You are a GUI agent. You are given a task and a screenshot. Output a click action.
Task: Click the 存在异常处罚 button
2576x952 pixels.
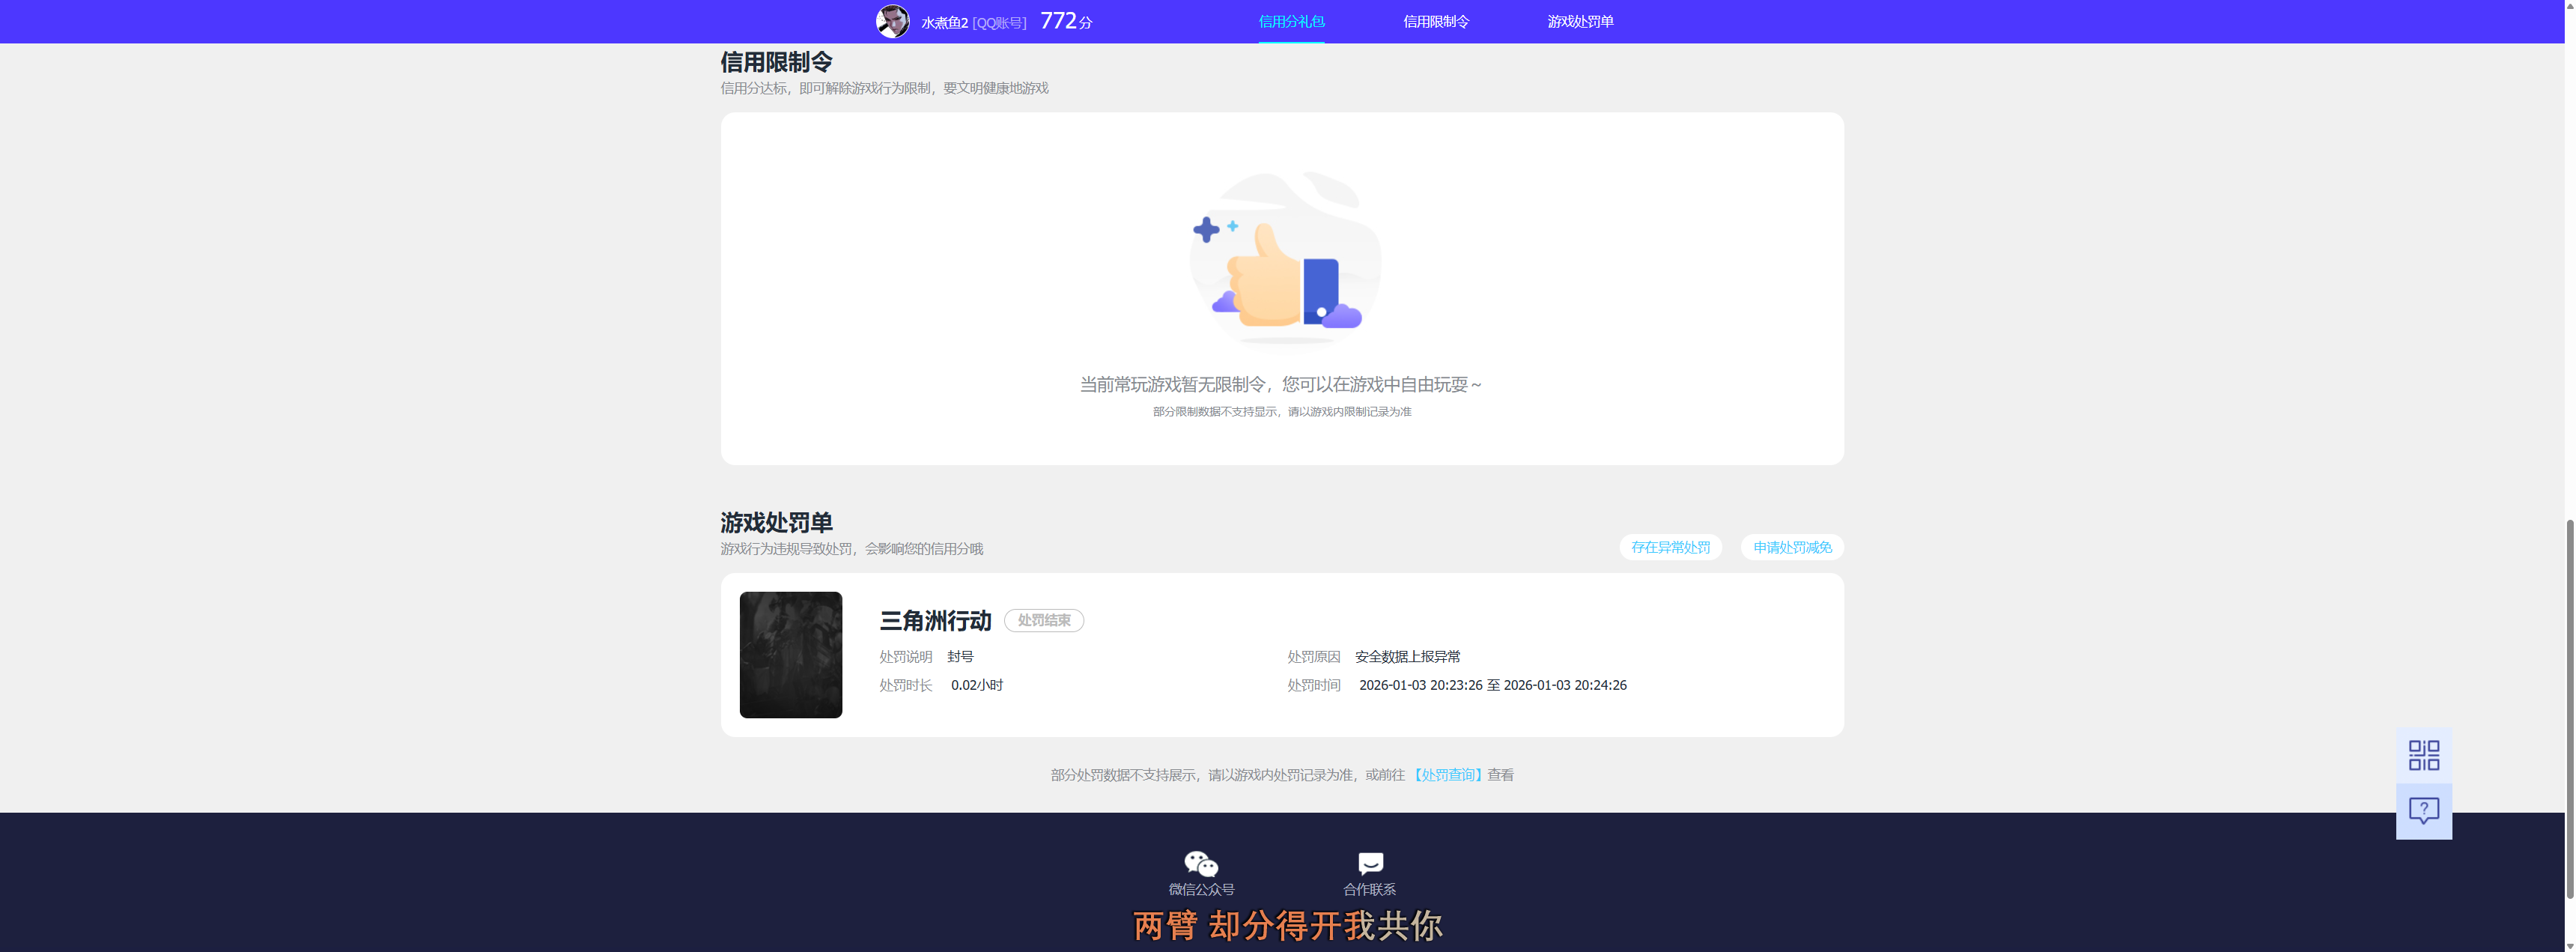[x=1670, y=547]
